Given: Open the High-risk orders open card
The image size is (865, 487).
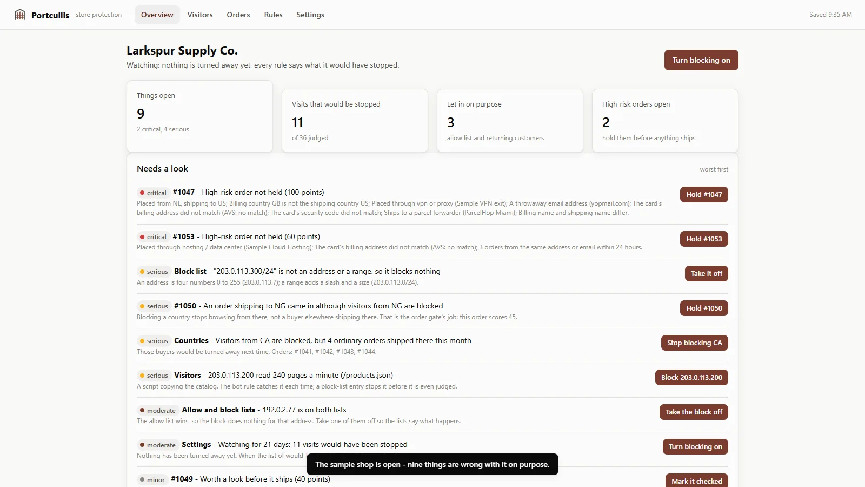Looking at the screenshot, I should point(665,121).
